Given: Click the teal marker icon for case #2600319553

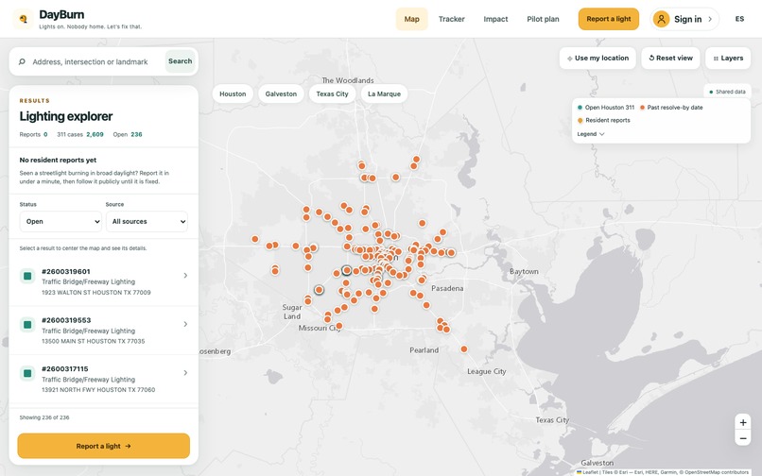Looking at the screenshot, I should (27, 325).
